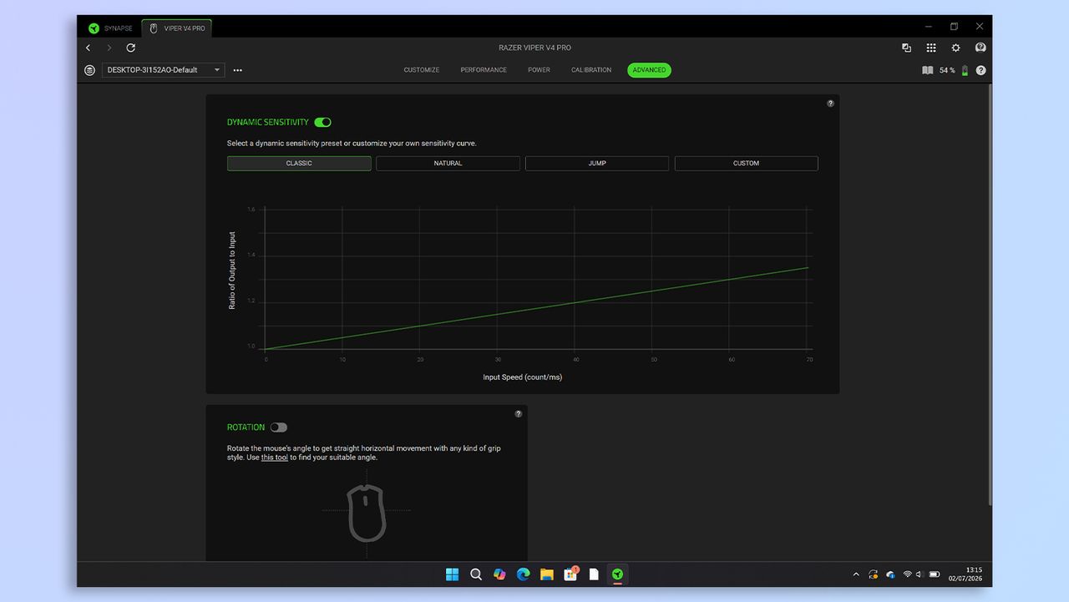Open Microsoft Store taskbar icon
1069x602 pixels.
coord(570,574)
